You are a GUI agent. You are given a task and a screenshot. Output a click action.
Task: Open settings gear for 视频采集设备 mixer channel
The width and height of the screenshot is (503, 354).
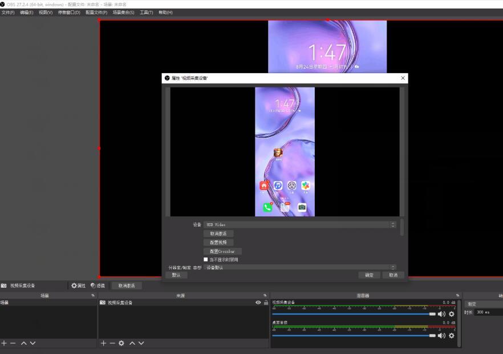point(452,314)
